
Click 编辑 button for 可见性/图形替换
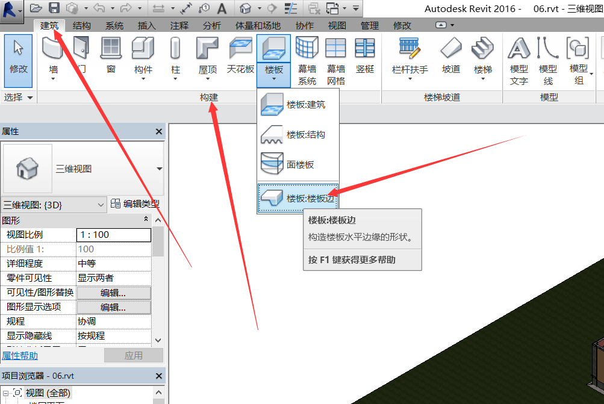[113, 293]
